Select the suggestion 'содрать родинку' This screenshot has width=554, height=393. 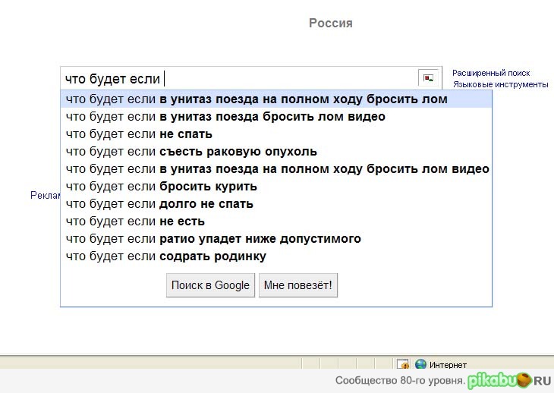(x=166, y=256)
